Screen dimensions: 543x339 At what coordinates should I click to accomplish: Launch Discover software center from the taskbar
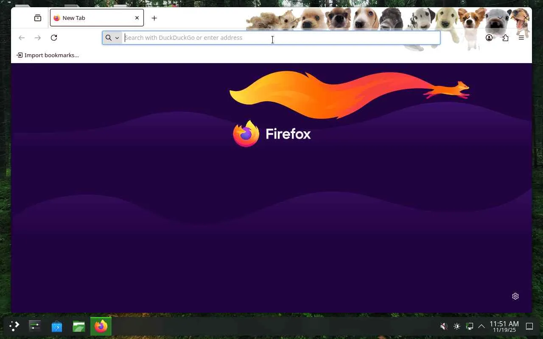57,326
